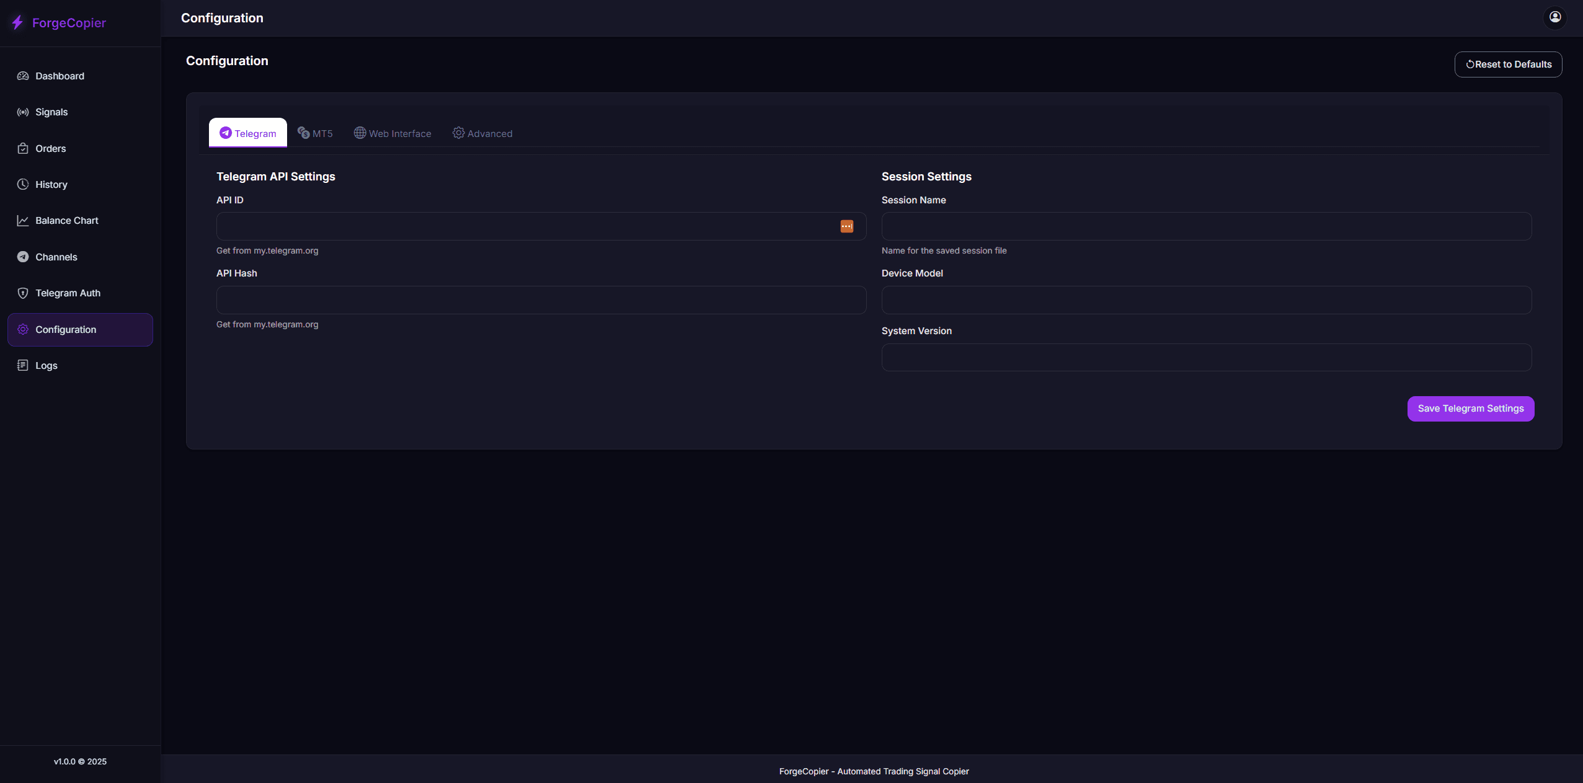Click the Configuration gear icon in sidebar
The height and width of the screenshot is (783, 1583).
coord(23,329)
